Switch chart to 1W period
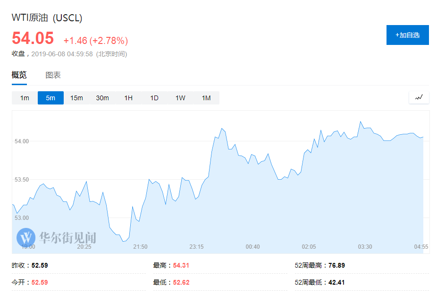This screenshot has width=437, height=296. point(180,98)
